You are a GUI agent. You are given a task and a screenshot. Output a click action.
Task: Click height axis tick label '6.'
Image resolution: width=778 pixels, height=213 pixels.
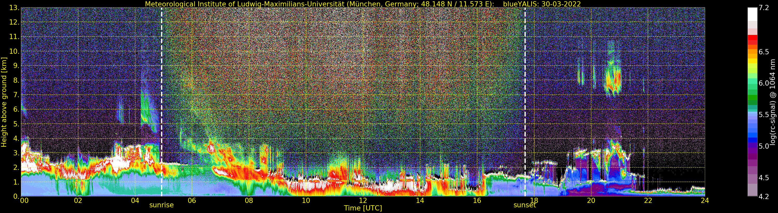pos(16,109)
